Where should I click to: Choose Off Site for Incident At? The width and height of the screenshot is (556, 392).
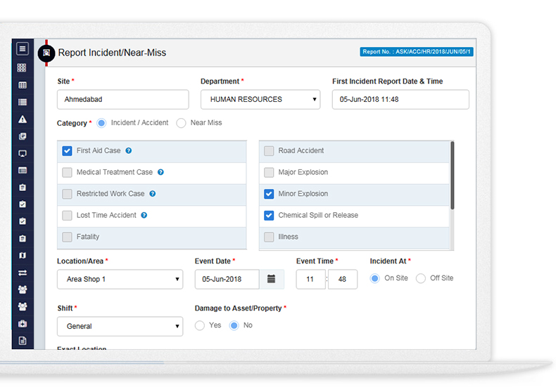(421, 278)
